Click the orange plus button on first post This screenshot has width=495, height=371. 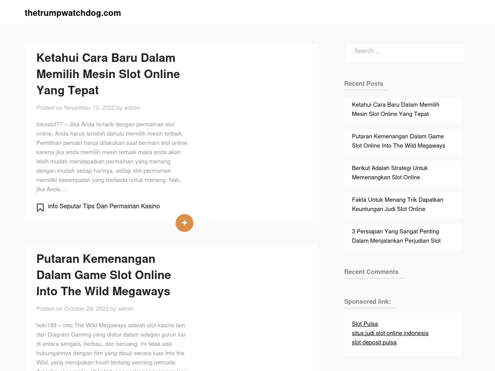coord(184,223)
